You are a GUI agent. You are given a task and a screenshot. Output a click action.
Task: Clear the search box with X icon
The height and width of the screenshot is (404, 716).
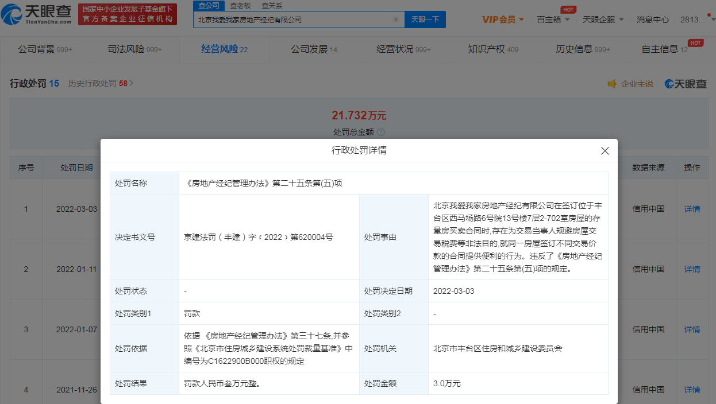click(x=395, y=20)
